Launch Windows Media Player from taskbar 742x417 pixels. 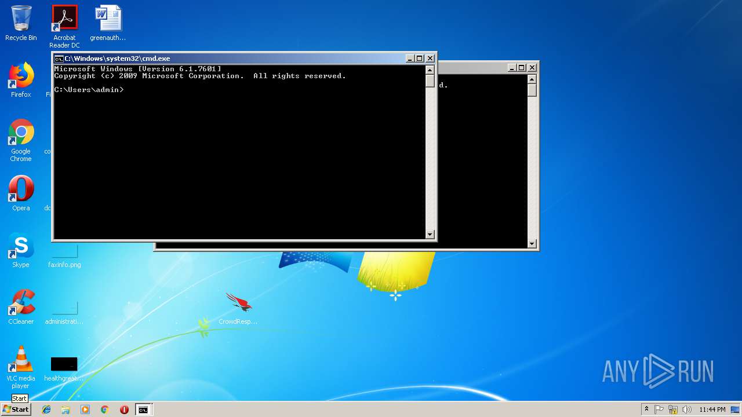85,409
